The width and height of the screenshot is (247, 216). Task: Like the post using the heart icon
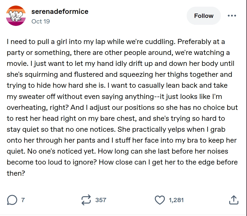point(160,199)
